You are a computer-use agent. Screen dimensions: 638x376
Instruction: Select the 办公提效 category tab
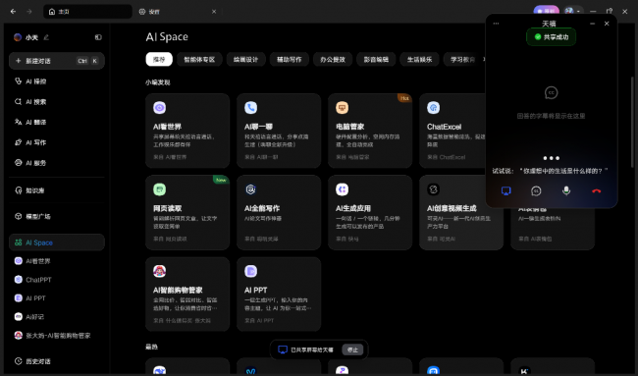click(333, 60)
